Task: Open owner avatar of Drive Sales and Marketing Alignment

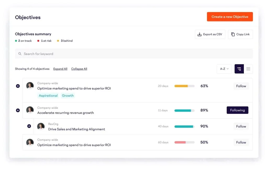Action: click(x=41, y=126)
